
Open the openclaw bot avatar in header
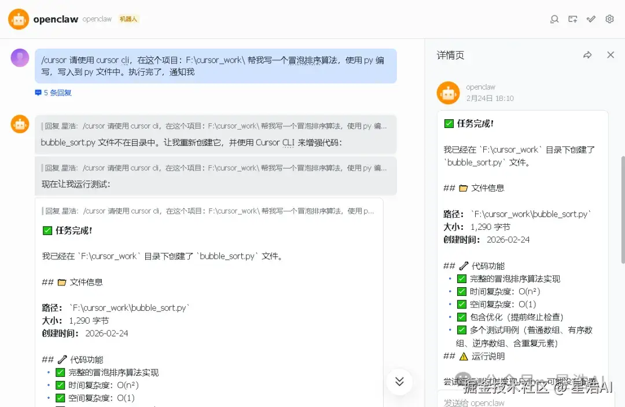click(19, 19)
